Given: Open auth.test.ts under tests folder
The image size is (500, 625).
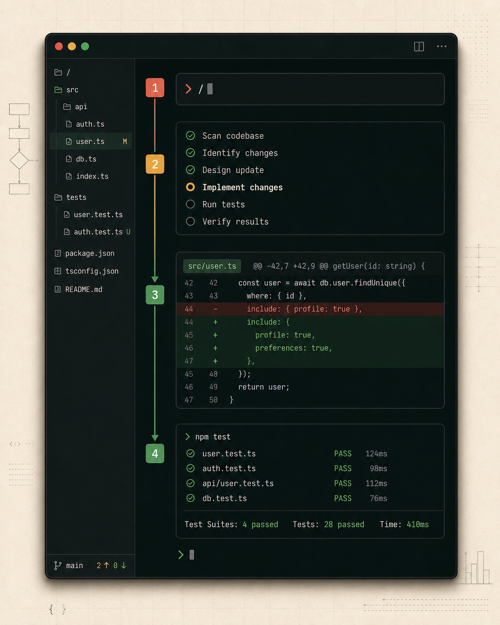Looking at the screenshot, I should click(x=98, y=232).
